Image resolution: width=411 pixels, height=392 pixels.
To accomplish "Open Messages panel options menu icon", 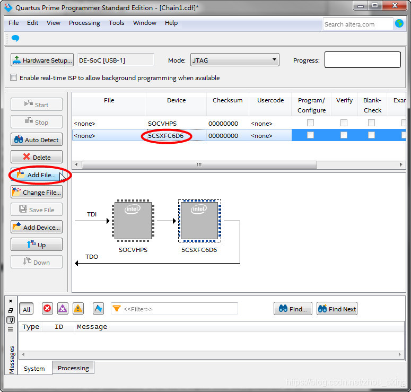I will (x=11, y=329).
